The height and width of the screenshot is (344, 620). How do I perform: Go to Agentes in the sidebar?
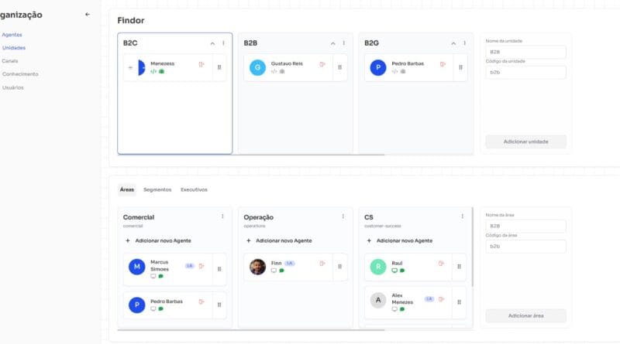(12, 35)
